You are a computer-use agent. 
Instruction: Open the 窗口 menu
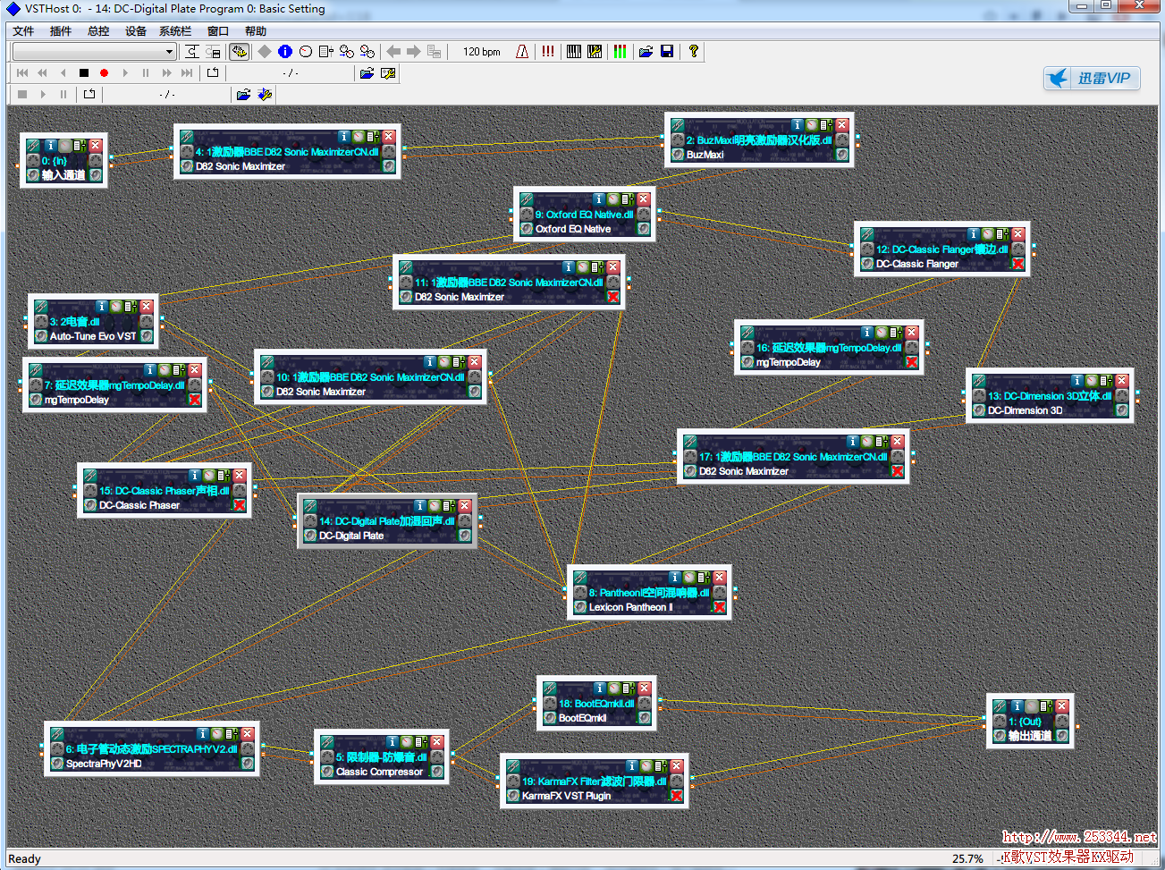[218, 31]
